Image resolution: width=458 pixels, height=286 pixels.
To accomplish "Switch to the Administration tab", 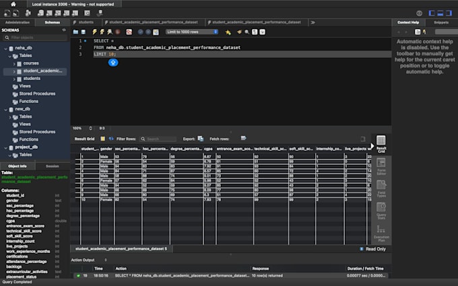I will click(x=18, y=22).
